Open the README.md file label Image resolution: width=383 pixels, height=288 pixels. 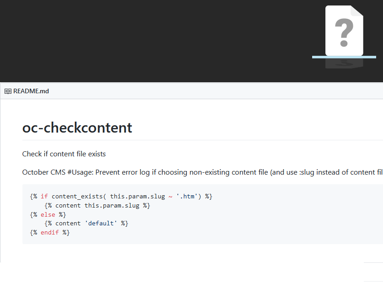[x=31, y=91]
